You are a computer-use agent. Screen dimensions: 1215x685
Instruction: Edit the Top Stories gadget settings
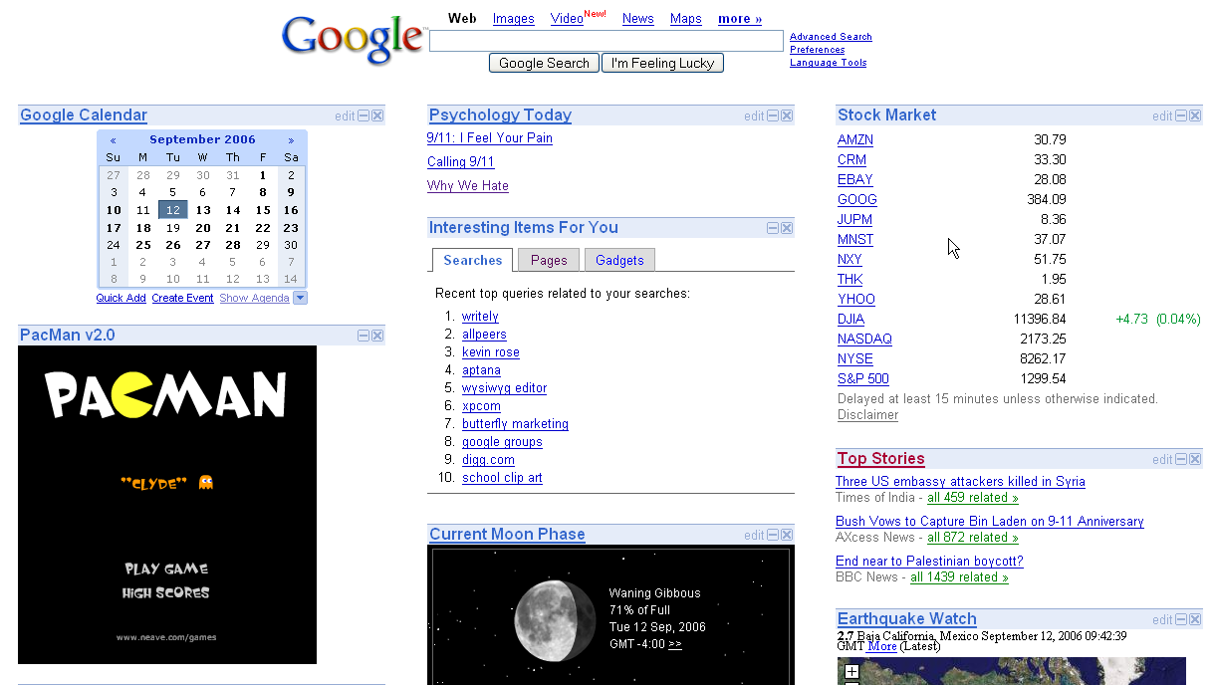tap(1163, 460)
